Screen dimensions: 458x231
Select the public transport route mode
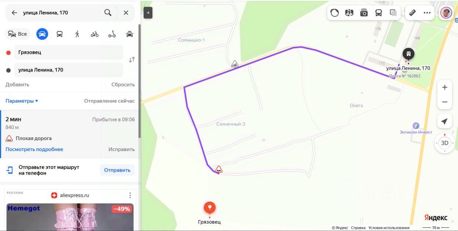tap(59, 34)
